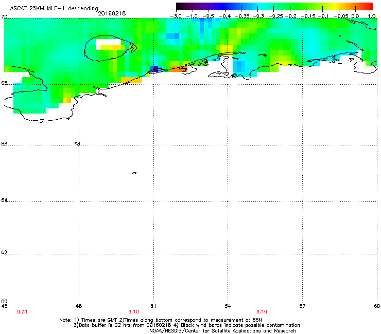Click the latitude label "68"
Viewport: 381px width, 334px height.
coord(4,83)
